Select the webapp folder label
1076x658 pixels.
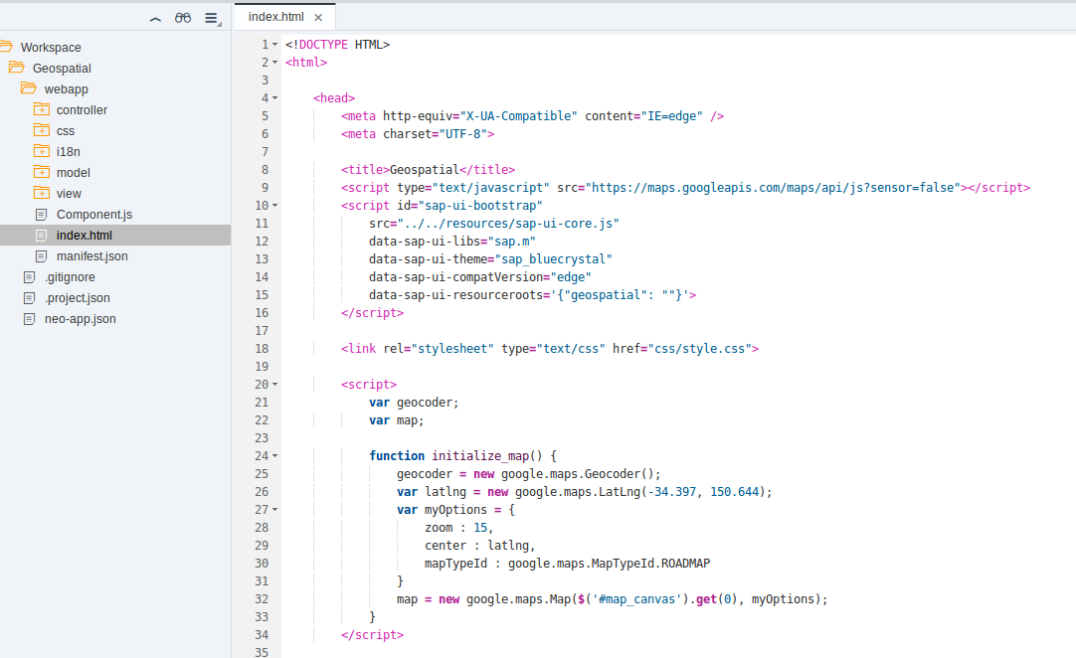point(66,89)
